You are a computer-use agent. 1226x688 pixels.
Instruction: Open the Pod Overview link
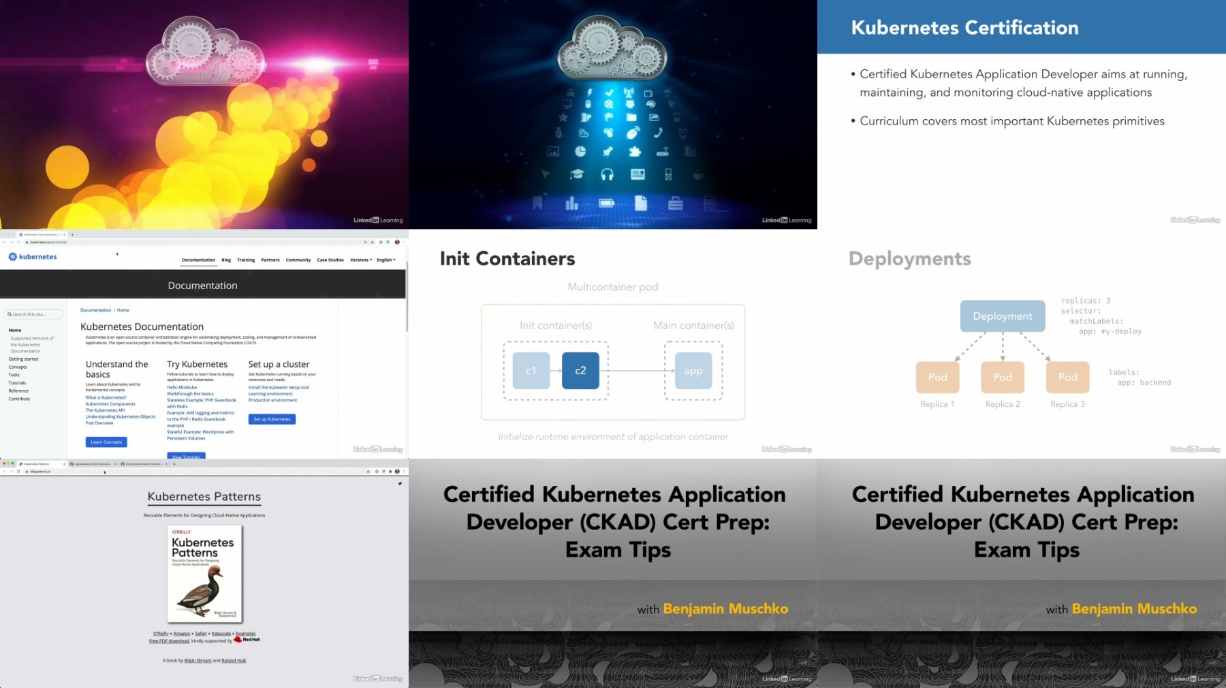(99, 423)
